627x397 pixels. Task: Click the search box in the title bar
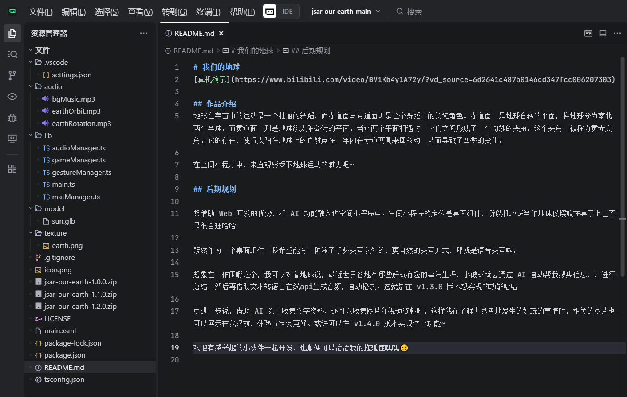(414, 12)
